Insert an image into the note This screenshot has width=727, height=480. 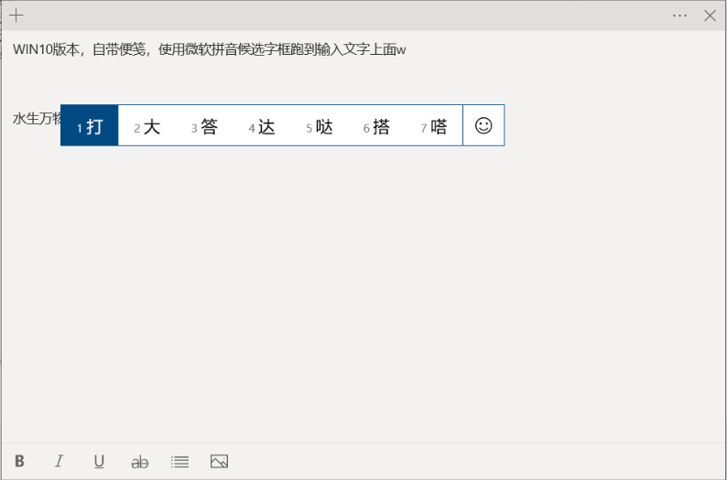pos(220,462)
